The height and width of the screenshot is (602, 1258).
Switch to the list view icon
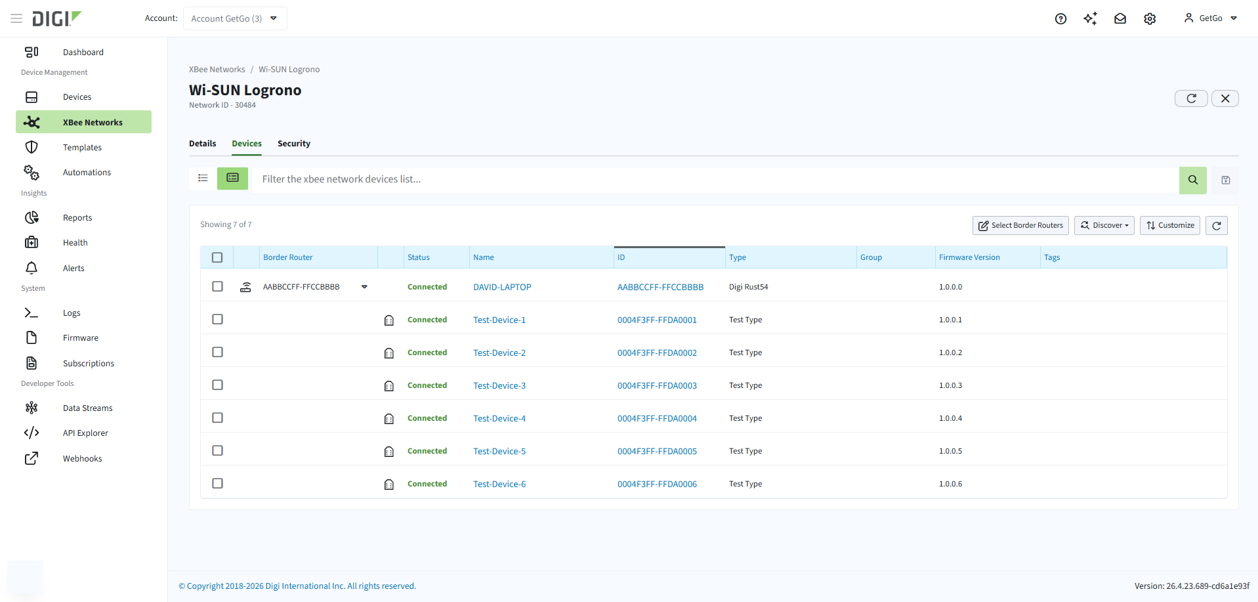203,178
